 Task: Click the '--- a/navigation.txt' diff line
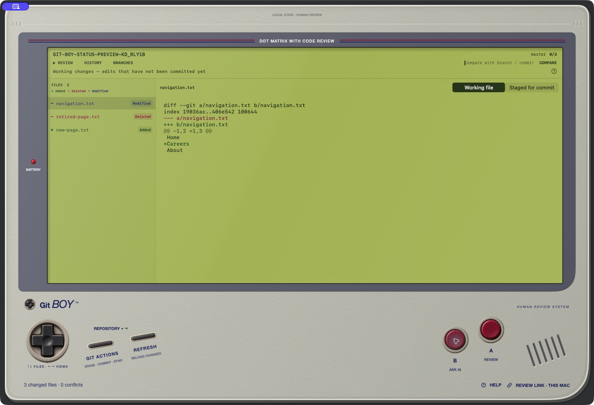pos(196,118)
